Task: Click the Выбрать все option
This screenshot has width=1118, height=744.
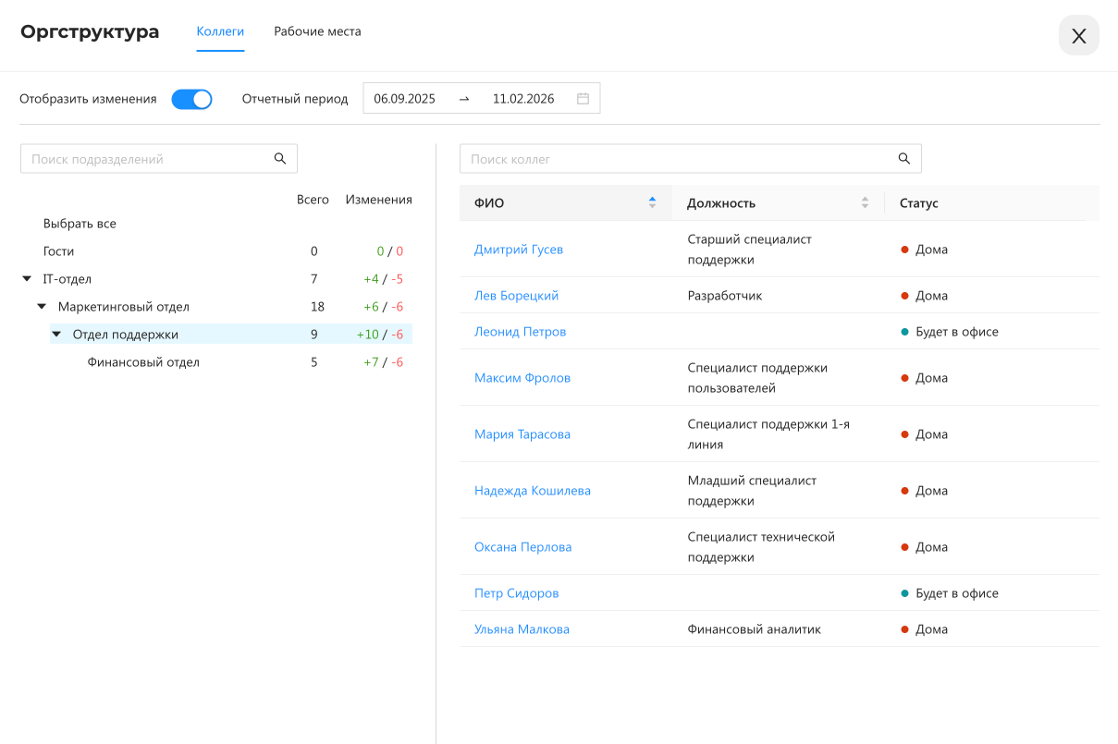Action: coord(80,224)
